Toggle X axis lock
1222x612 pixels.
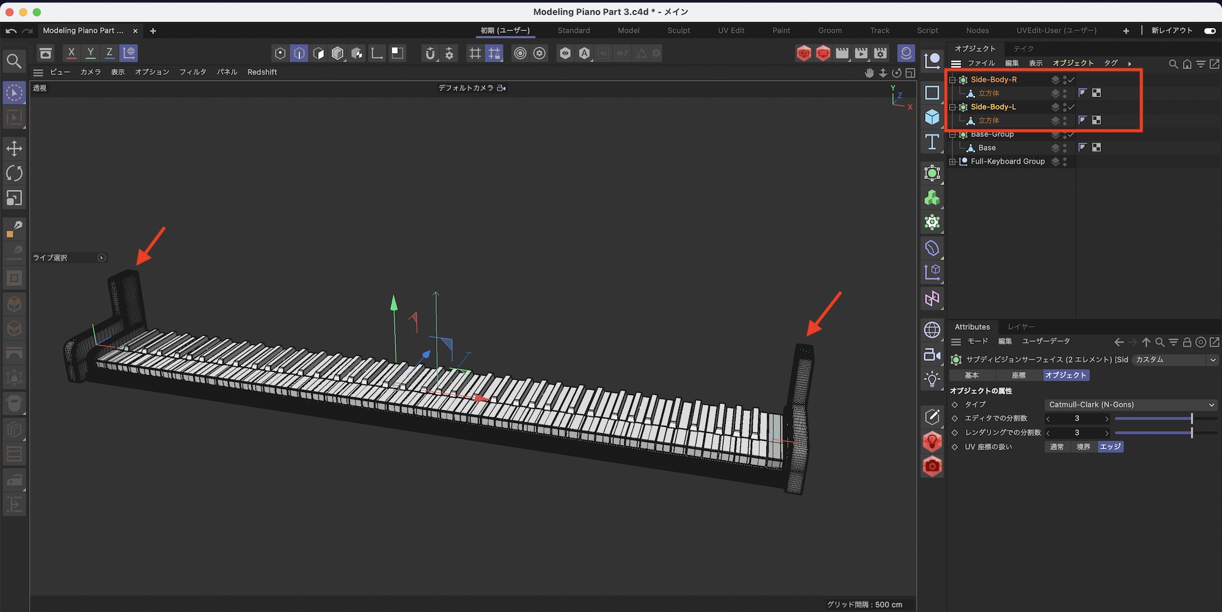[71, 53]
